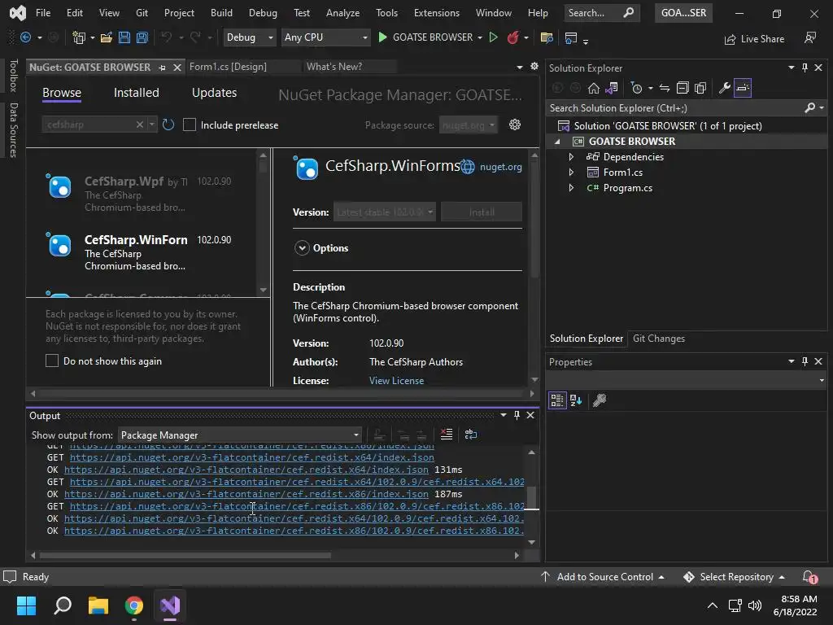Viewport: 833px width, 625px height.
Task: Click the Install button
Action: click(x=482, y=212)
